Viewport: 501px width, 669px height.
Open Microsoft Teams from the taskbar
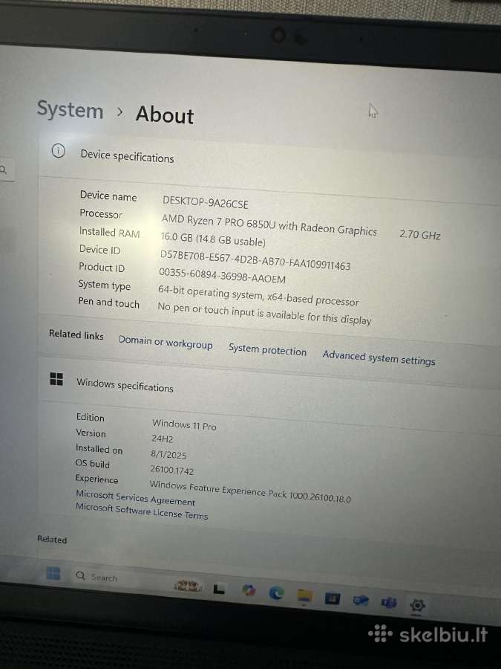389,603
